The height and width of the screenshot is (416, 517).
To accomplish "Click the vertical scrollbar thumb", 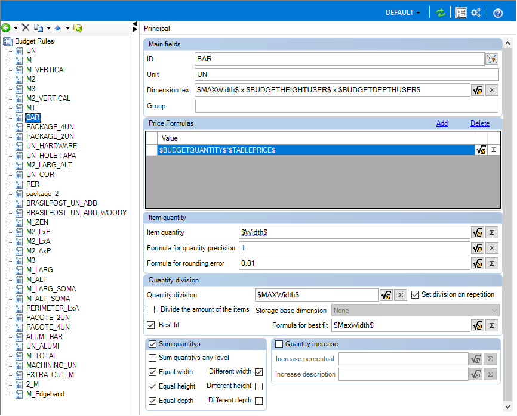I will point(508,224).
